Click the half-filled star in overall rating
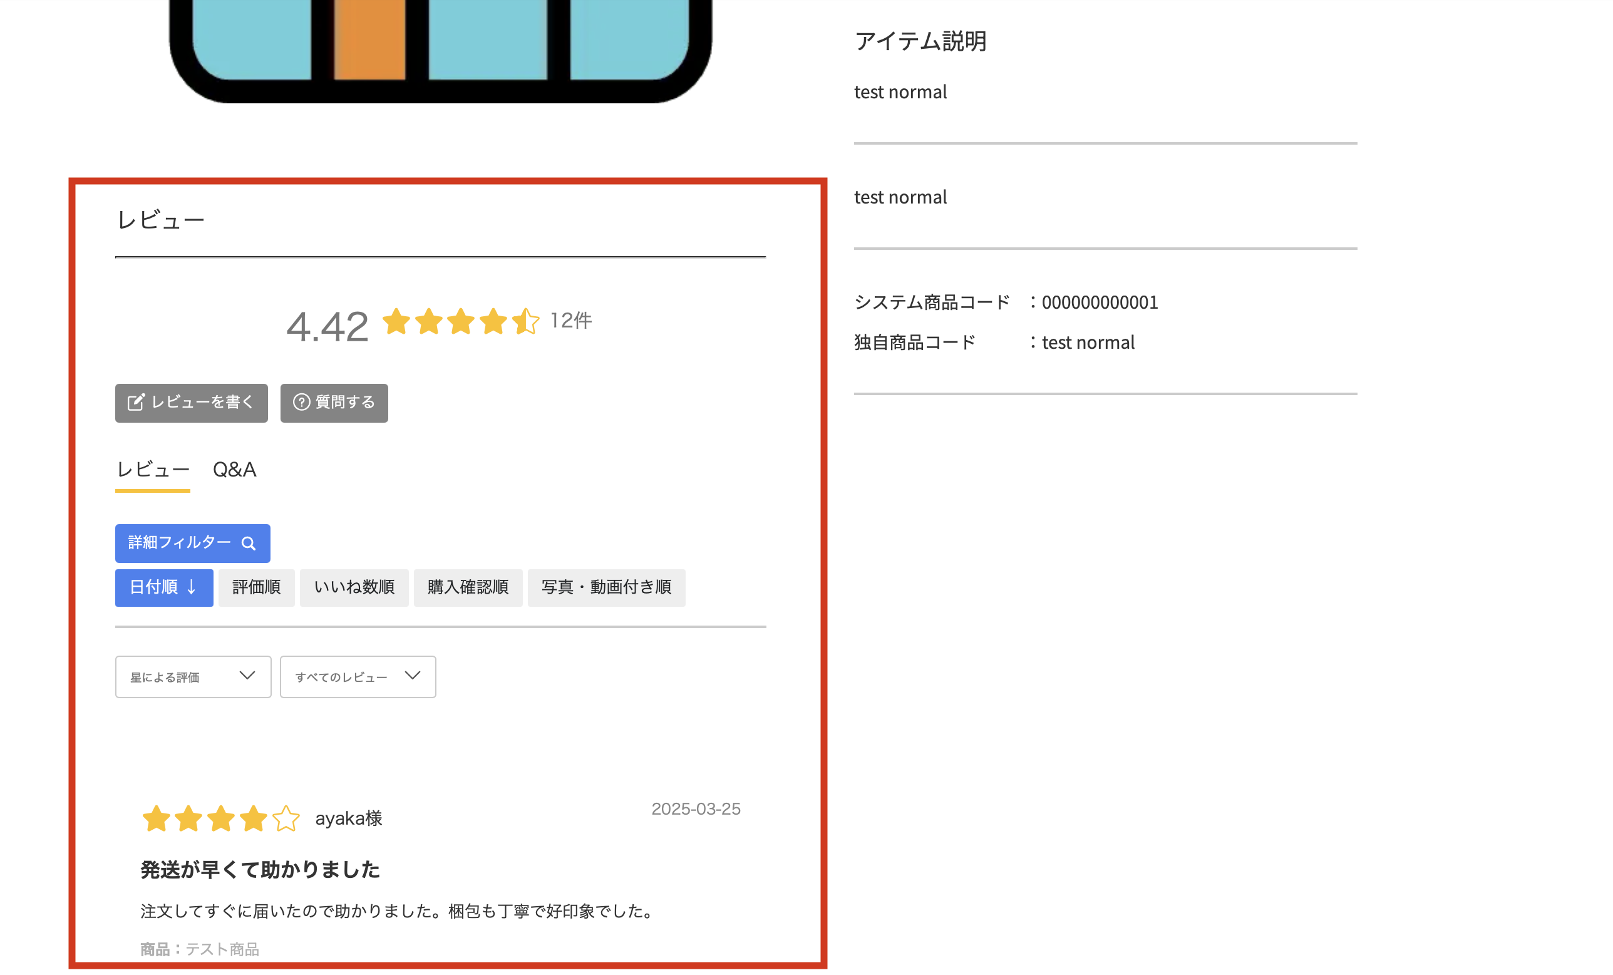Viewport: 1613px width, 975px height. pos(525,321)
